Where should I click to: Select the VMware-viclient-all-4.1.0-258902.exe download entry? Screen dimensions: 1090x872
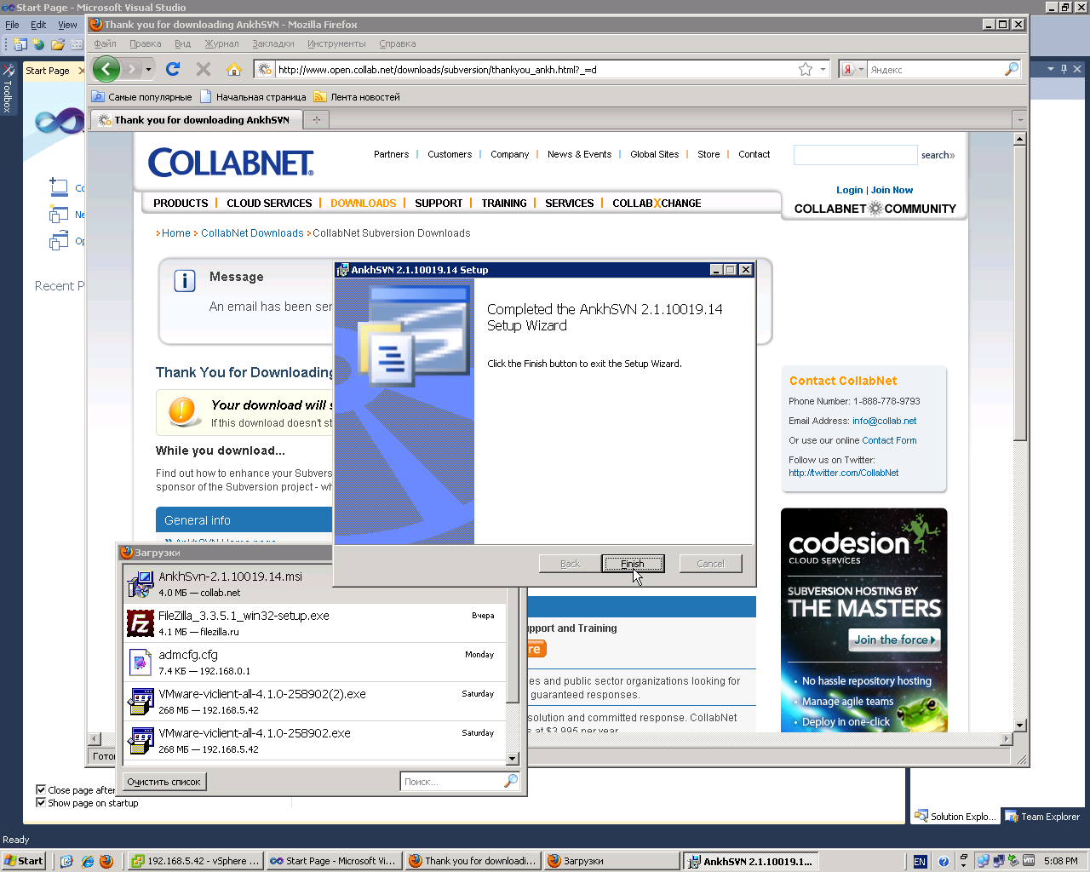pos(315,741)
